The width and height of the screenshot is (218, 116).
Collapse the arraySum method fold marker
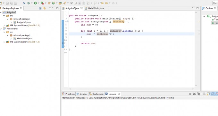tap(68, 21)
